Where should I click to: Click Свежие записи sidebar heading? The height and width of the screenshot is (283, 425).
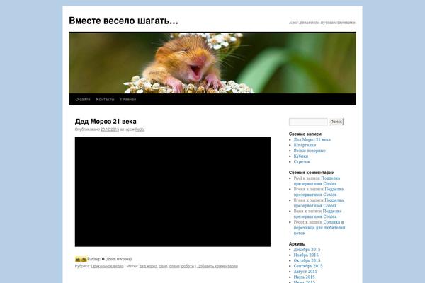point(305,134)
